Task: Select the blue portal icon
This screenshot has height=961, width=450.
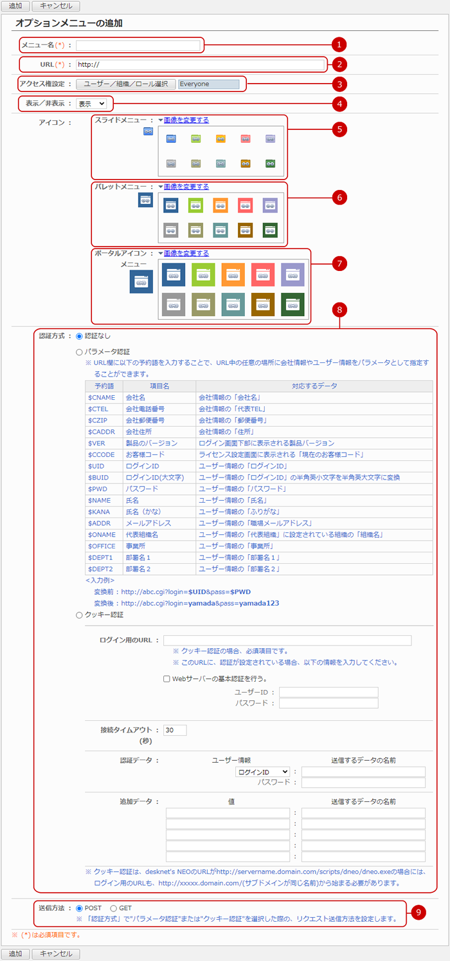Action: click(174, 274)
